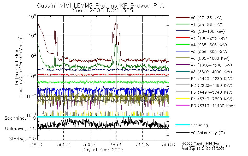Click the olive A6 legend line
Screen dimensions: 248x156
[x=183, y=58]
